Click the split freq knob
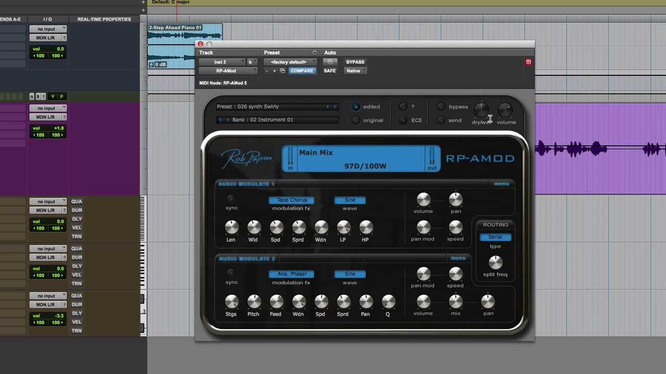The width and height of the screenshot is (666, 374). coord(495,262)
